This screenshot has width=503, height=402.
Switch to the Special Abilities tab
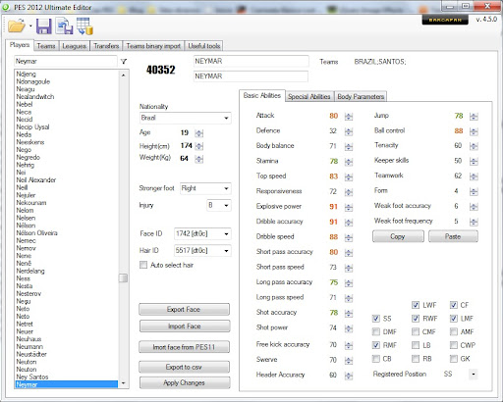(x=309, y=97)
